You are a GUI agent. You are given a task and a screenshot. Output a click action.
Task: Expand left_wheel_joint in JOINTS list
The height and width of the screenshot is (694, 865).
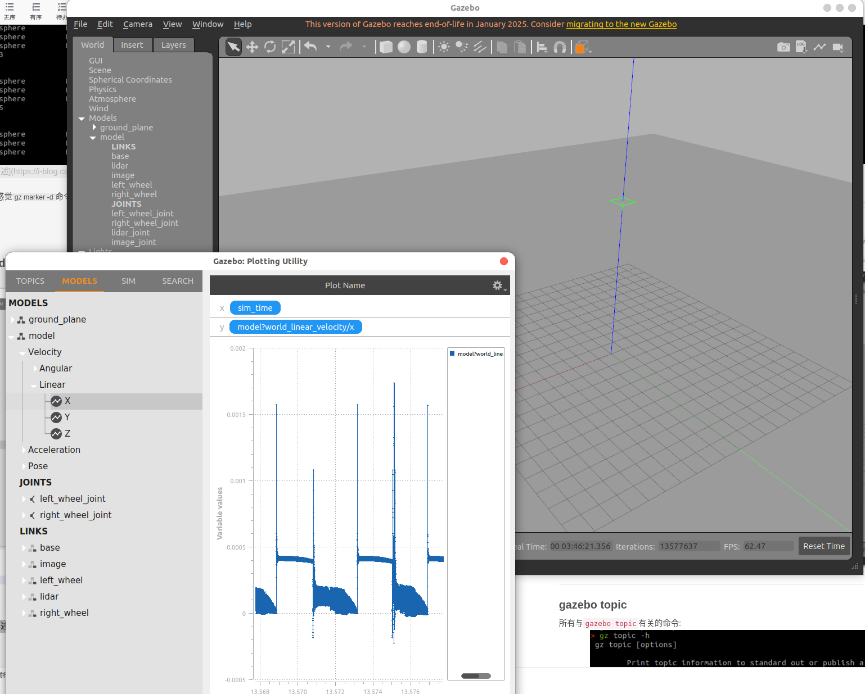coord(24,499)
